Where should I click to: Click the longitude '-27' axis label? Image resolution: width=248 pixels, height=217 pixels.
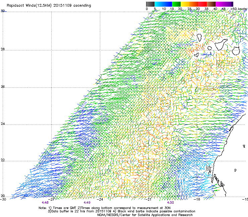[51, 199]
